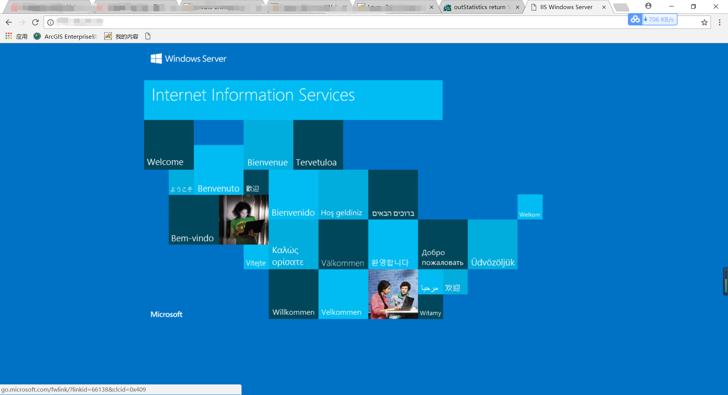Click the Bem-vindo tile
The height and width of the screenshot is (395, 728).
[194, 219]
